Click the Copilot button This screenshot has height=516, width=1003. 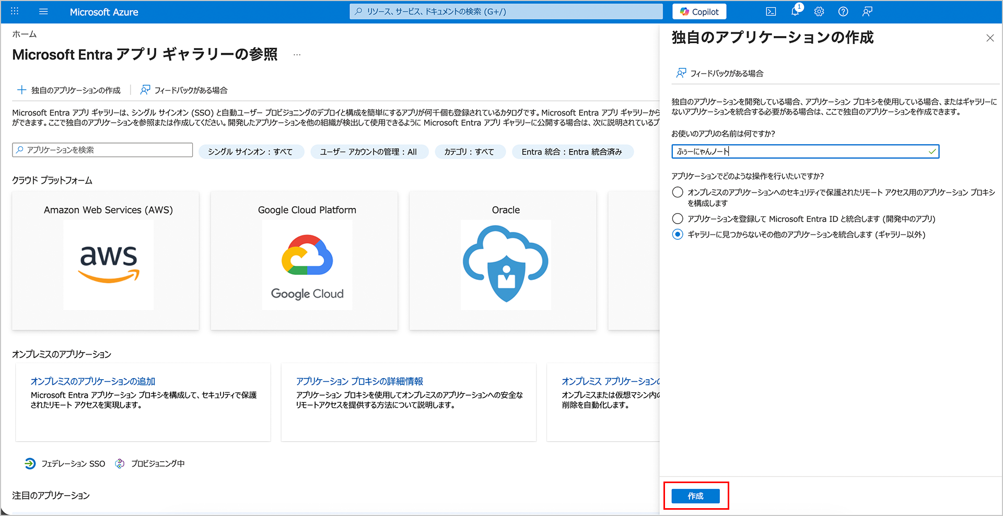click(699, 11)
